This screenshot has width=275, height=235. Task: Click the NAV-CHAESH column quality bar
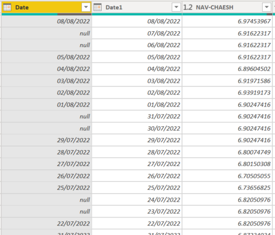pyautogui.click(x=227, y=14)
